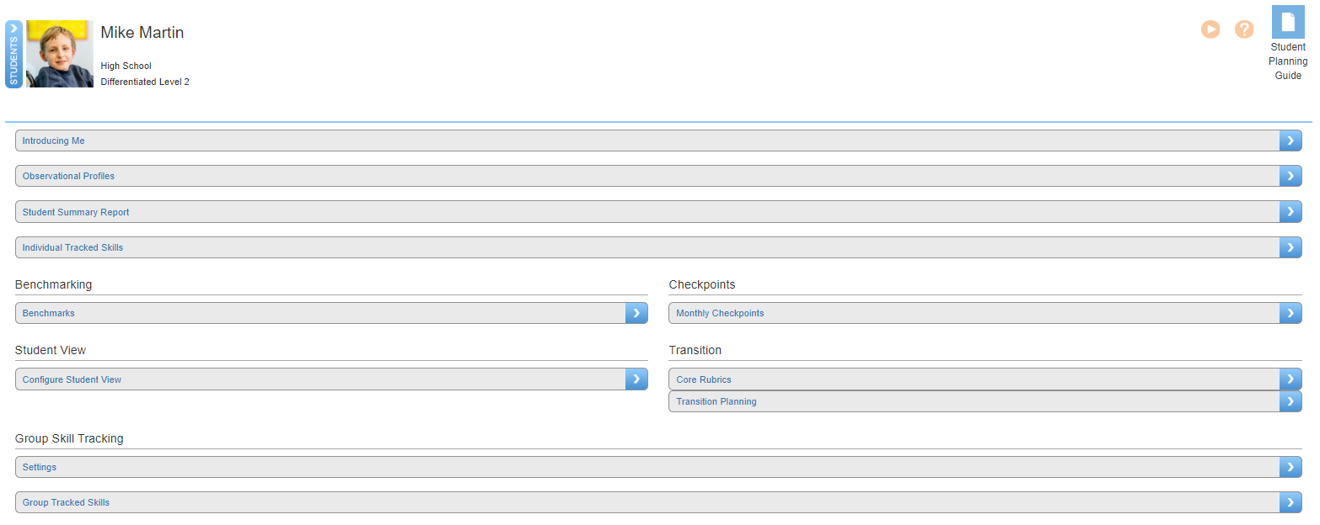1320x525 pixels.
Task: Click the arrow button for Configure Student View
Action: (636, 379)
